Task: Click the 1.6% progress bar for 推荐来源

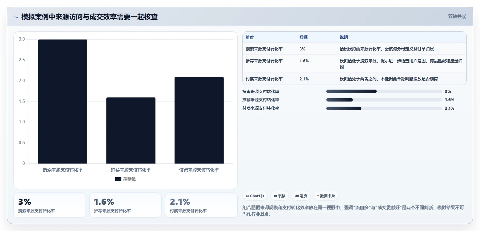Action: point(384,100)
